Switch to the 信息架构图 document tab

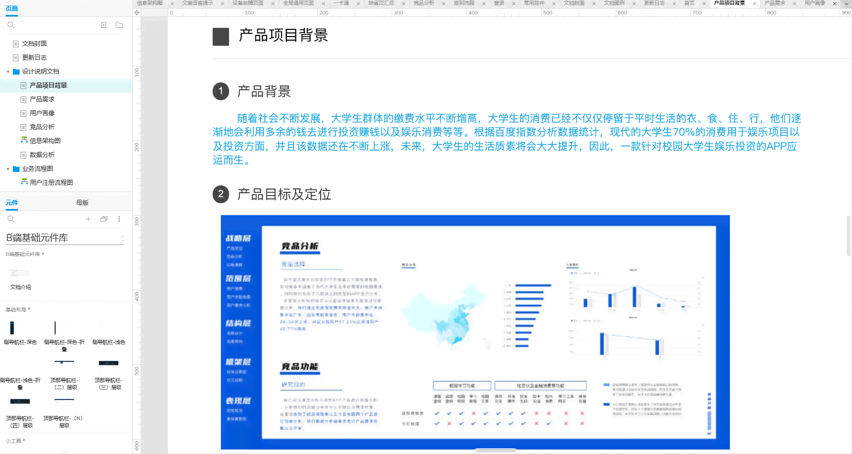(x=150, y=3)
